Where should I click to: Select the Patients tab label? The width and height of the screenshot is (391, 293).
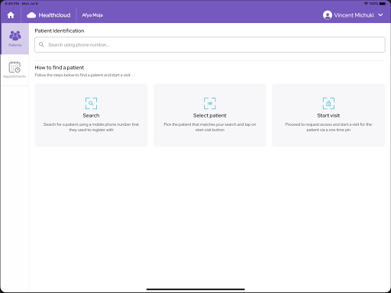[x=15, y=45]
